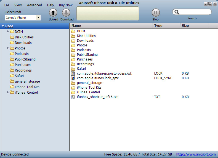Screen dimensions: 218x158
Task: Click Recordings folder icon in file list
Action: coord(73,64)
